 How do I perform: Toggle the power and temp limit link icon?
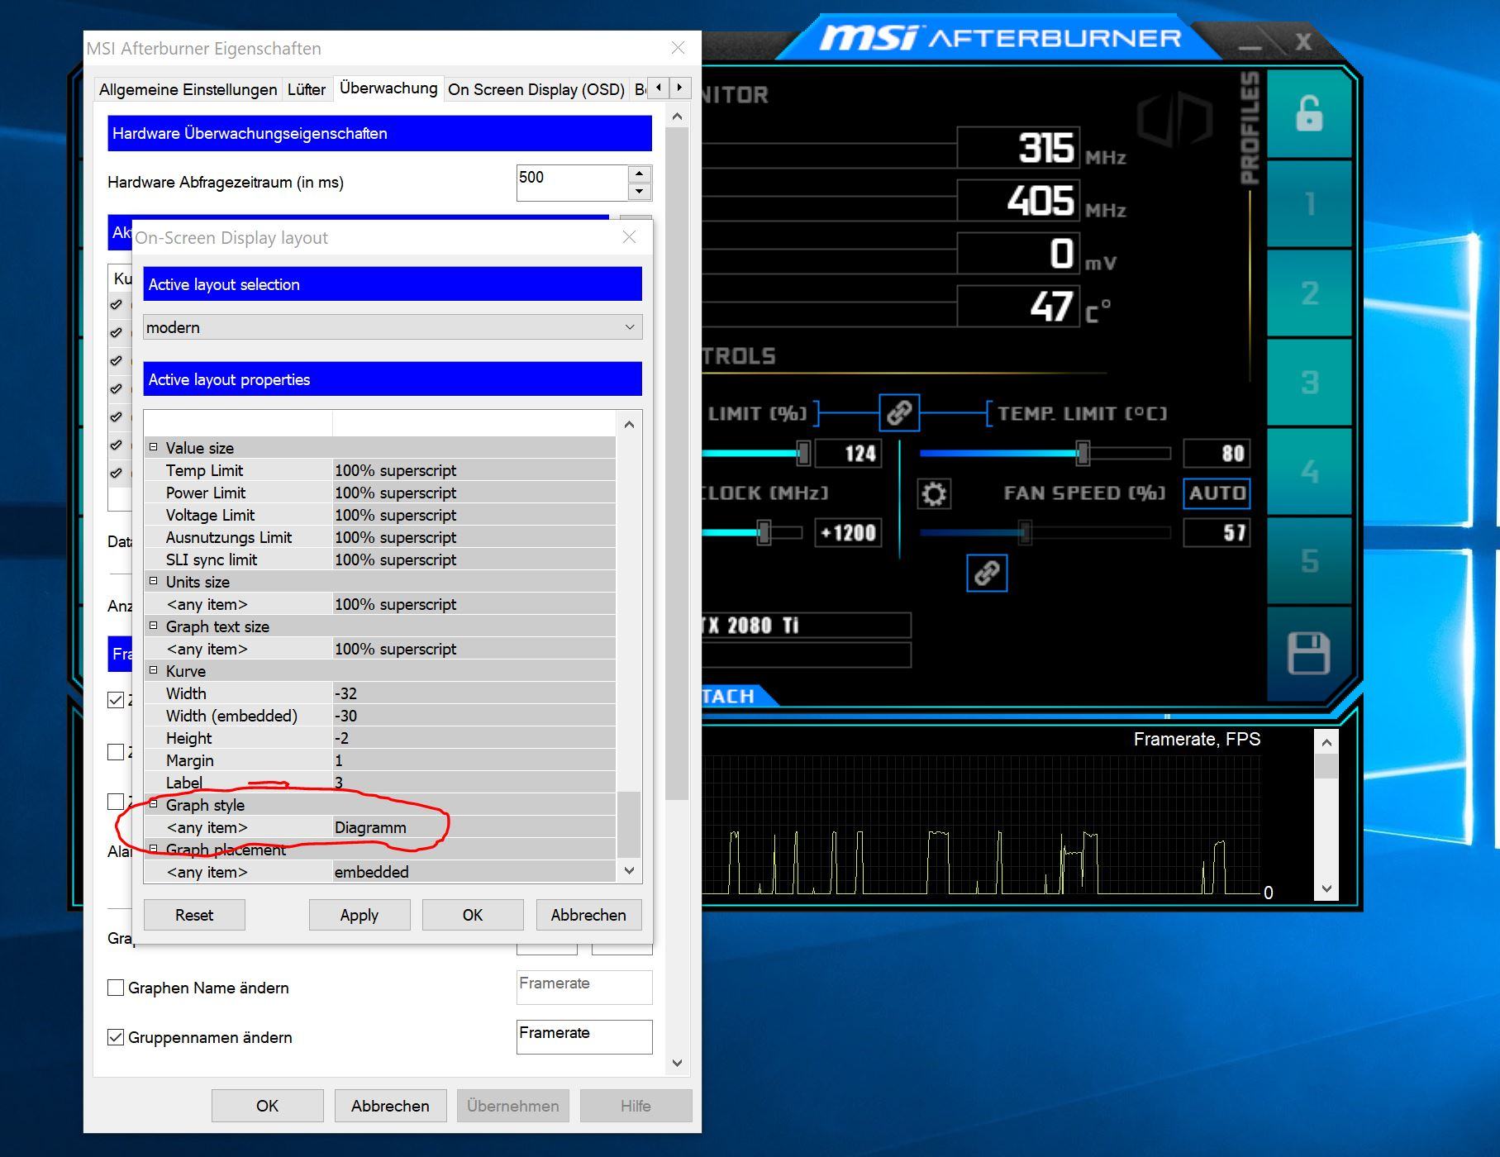(899, 412)
